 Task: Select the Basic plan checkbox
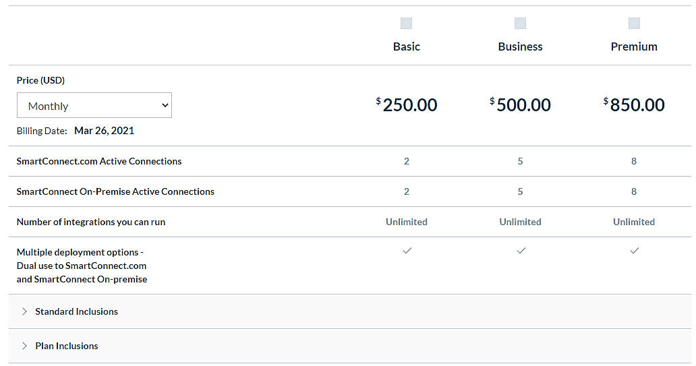tap(406, 23)
